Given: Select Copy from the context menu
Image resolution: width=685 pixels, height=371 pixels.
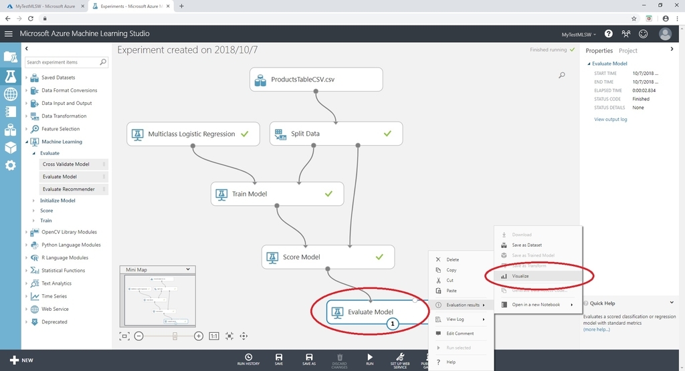Looking at the screenshot, I should (x=462, y=270).
